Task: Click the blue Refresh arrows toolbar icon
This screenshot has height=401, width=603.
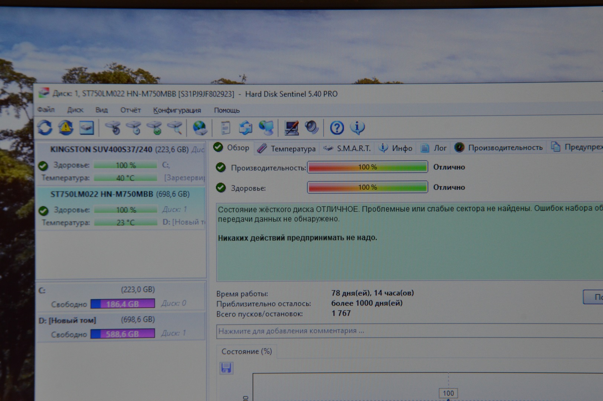Action: (x=45, y=128)
